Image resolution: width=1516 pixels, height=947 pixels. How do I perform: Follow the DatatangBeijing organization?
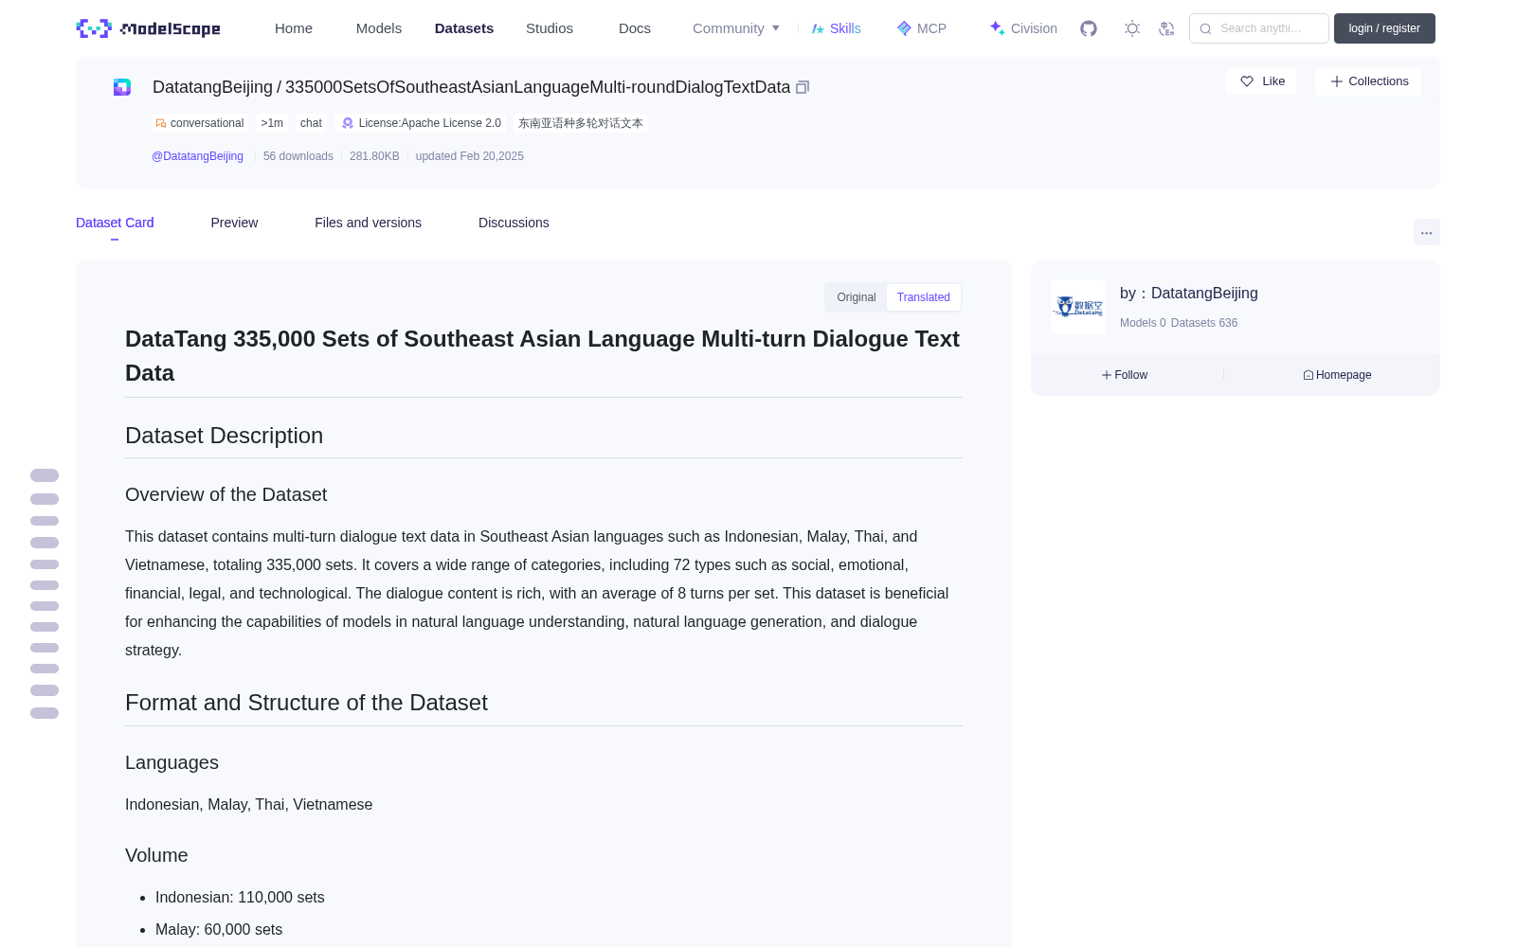pos(1125,375)
